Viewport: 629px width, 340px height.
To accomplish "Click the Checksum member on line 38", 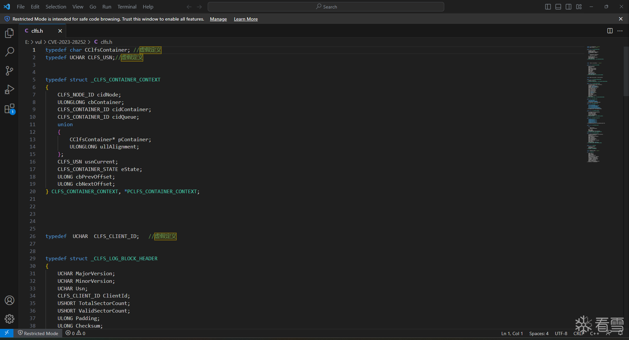I will point(88,326).
